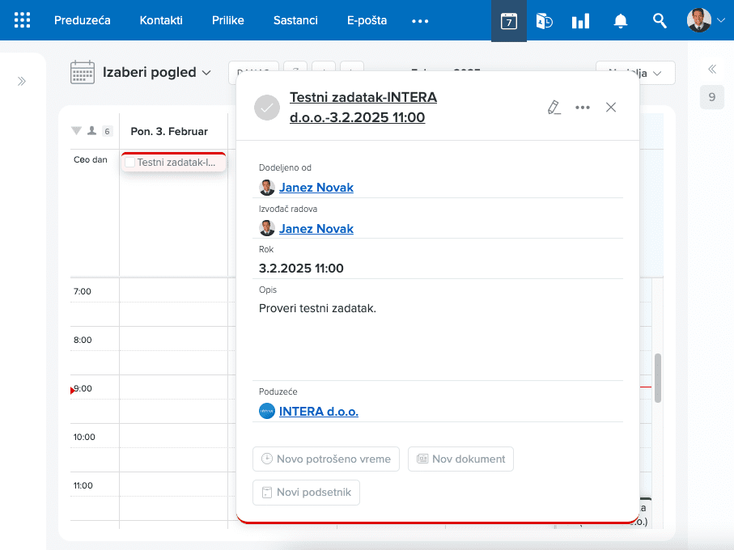Select the Pon. 3. Februar column header

point(169,131)
